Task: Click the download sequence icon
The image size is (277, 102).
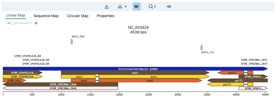Action: pyautogui.click(x=107, y=6)
